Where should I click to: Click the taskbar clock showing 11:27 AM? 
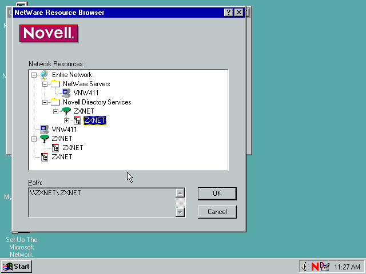click(347, 267)
